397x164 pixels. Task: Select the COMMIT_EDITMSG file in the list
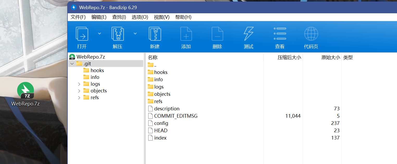[176, 116]
